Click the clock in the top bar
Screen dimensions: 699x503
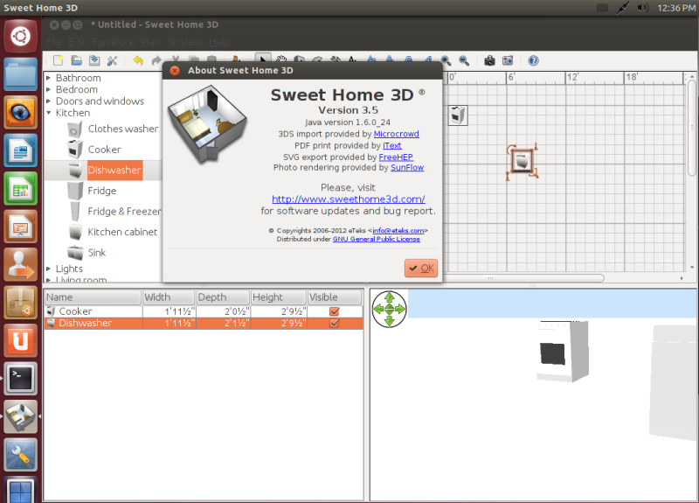tap(675, 8)
